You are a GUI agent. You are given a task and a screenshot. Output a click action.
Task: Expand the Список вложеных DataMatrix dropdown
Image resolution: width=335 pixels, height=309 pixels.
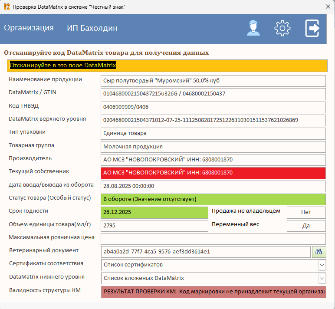(322, 279)
